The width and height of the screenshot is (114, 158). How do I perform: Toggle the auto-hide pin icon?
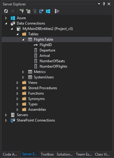(104, 4)
